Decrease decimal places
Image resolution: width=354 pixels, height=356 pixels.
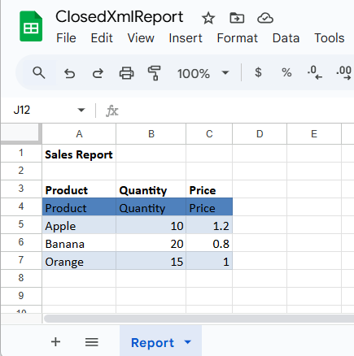[315, 72]
